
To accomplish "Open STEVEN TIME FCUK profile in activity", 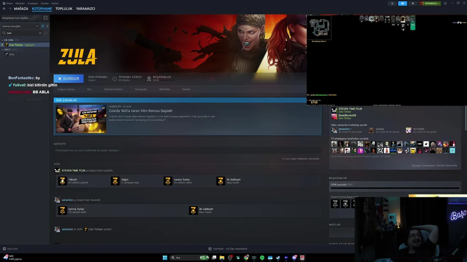I will 73,170.
